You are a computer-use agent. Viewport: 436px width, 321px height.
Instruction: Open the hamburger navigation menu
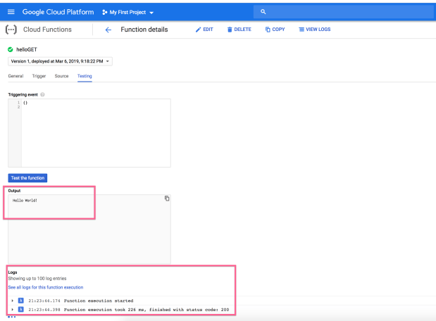(11, 12)
